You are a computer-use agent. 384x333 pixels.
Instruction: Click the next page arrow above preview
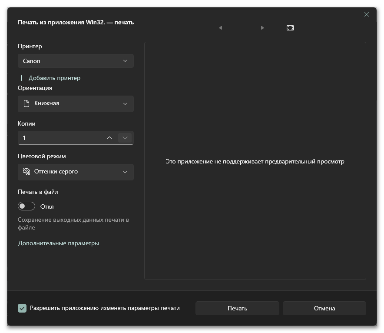(x=262, y=28)
